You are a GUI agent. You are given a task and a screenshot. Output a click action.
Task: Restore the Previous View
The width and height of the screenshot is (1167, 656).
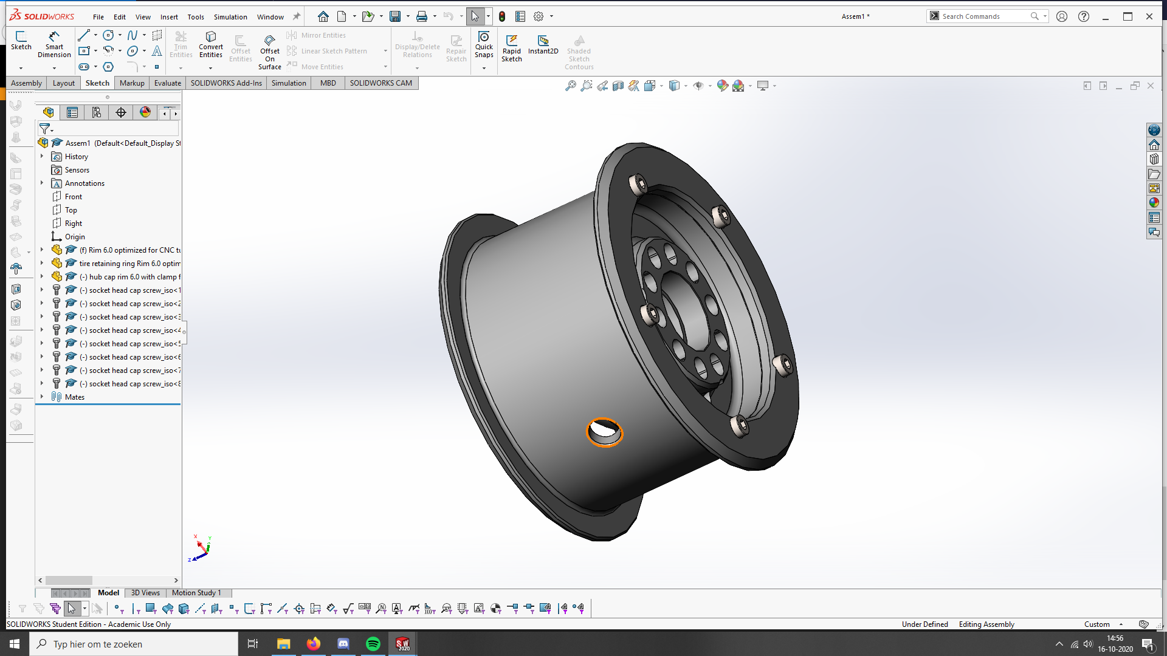coord(602,86)
